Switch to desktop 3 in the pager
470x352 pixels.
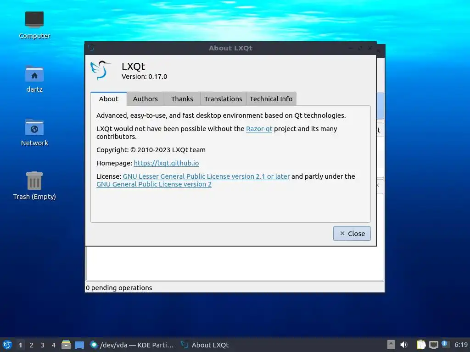(x=43, y=345)
